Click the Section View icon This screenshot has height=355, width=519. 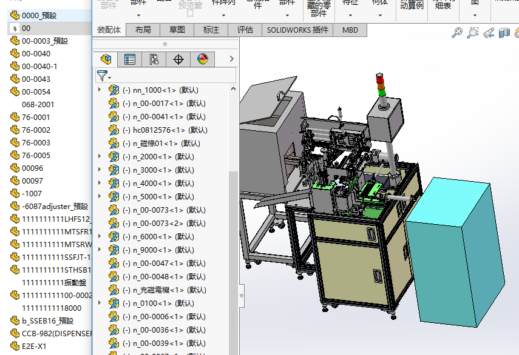pos(504,33)
